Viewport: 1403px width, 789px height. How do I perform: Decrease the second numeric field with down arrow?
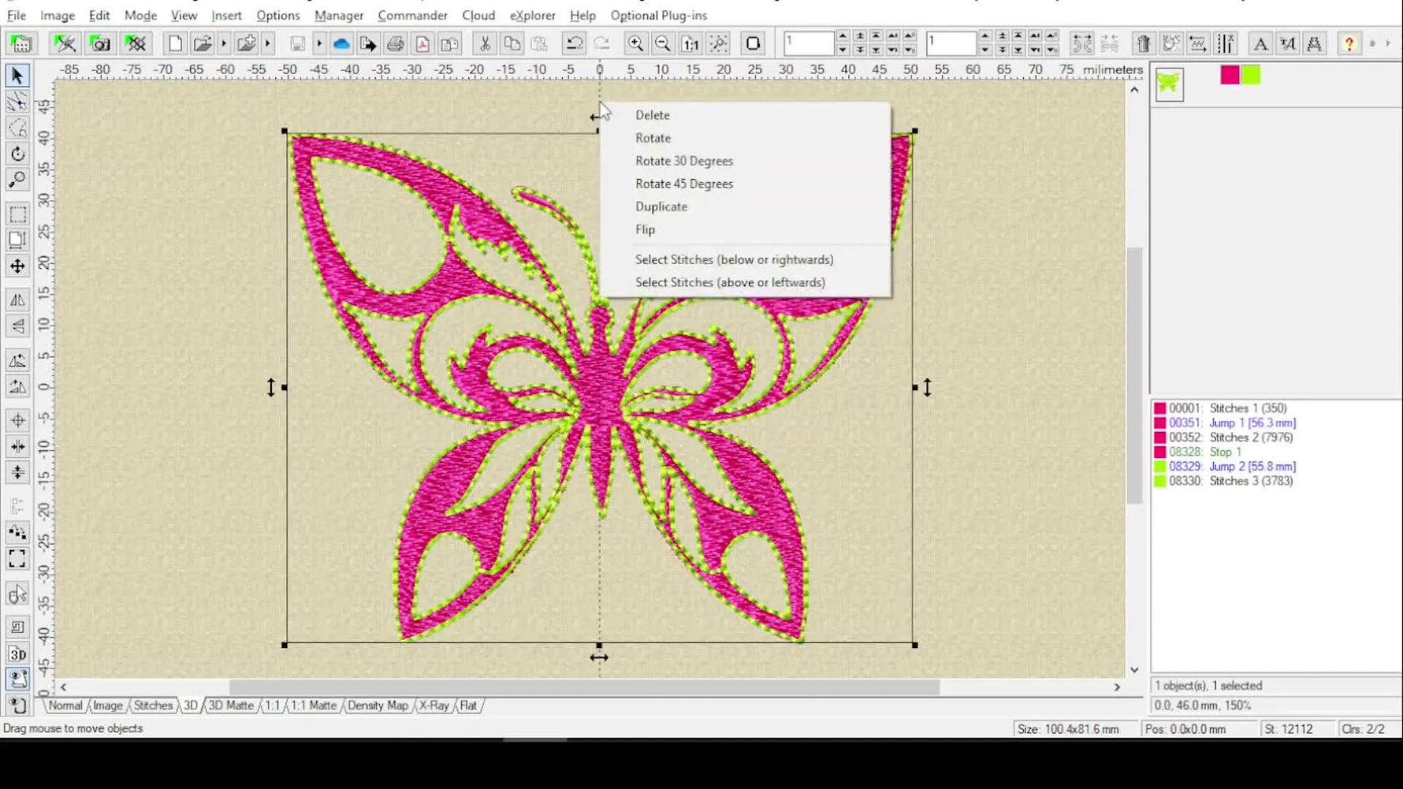[984, 50]
